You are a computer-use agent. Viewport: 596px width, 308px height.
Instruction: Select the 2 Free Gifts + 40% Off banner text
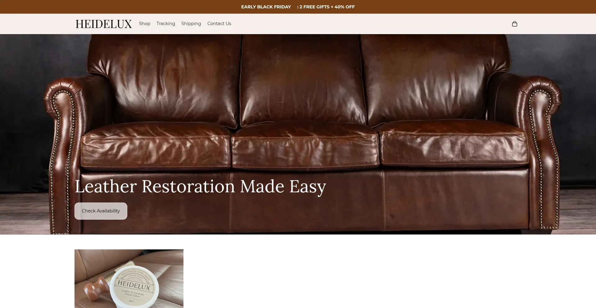coord(326,7)
